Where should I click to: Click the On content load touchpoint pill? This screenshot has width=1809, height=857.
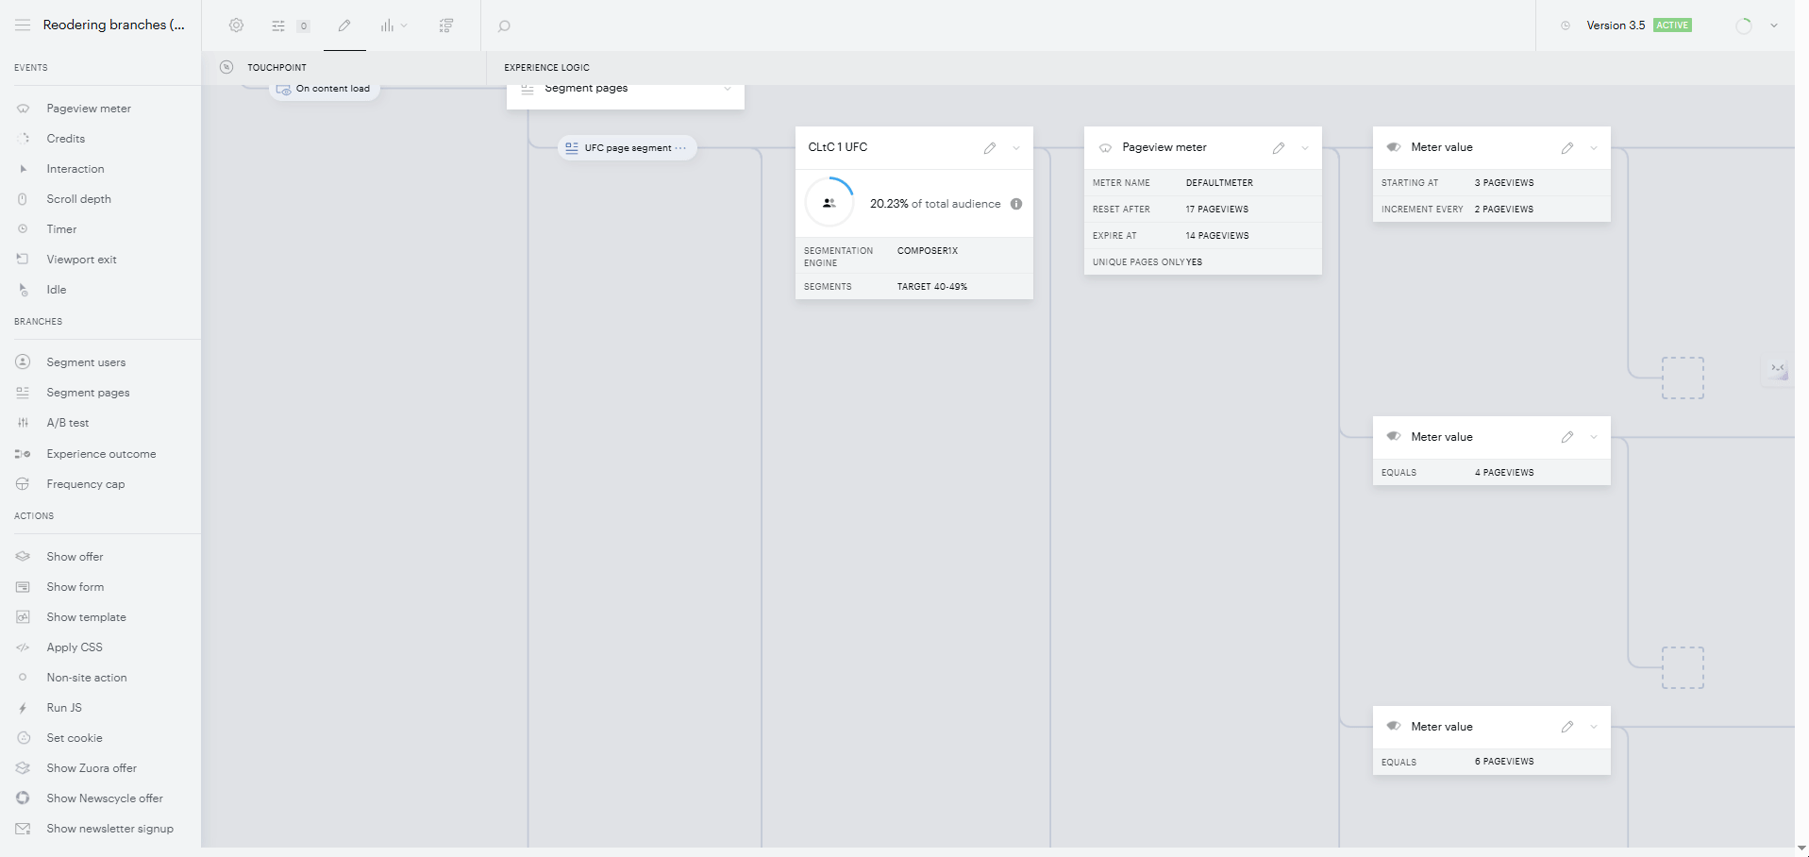(325, 90)
